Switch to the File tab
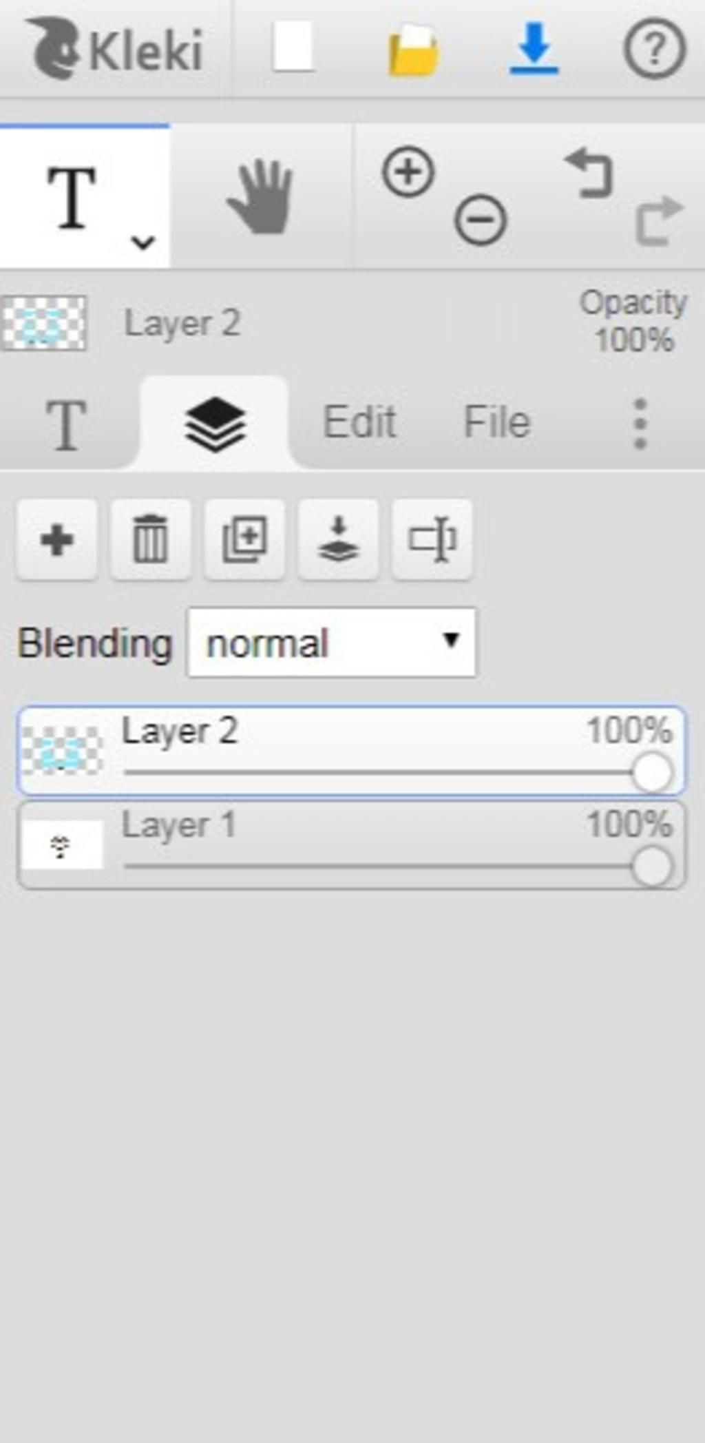Screen dimensions: 705x1443 point(497,422)
